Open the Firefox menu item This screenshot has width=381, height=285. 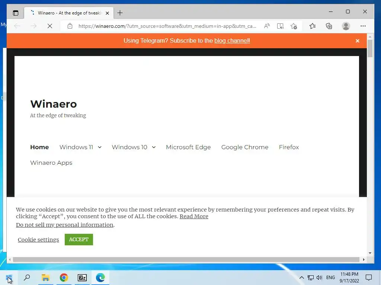pyautogui.click(x=289, y=147)
